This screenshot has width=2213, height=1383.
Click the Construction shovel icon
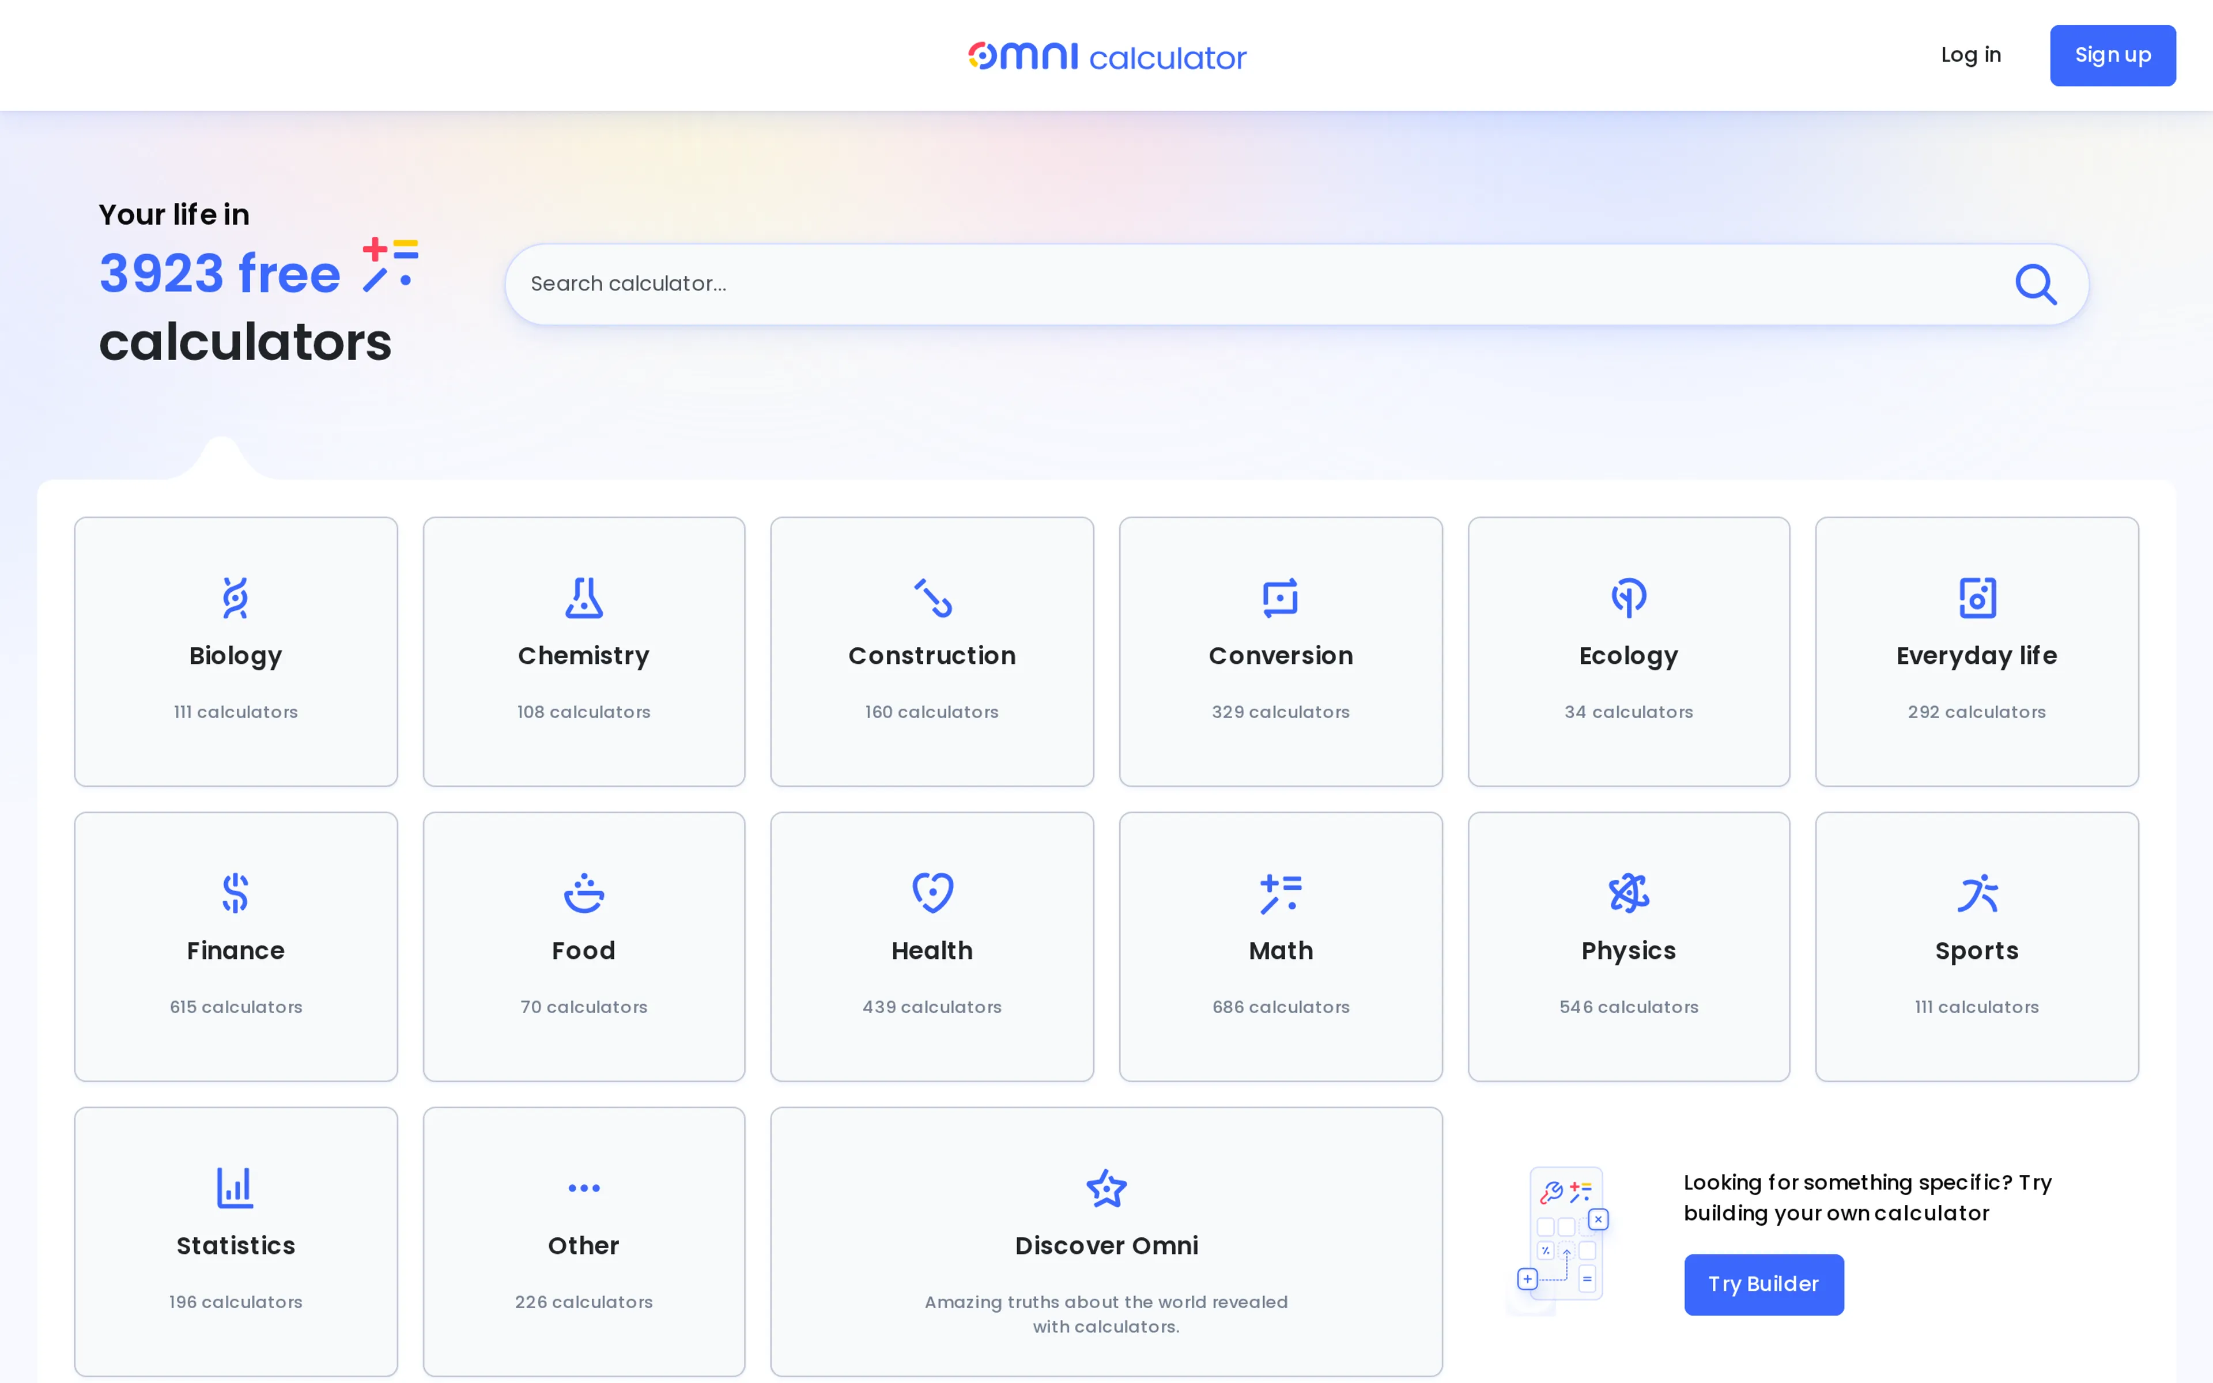(x=933, y=598)
